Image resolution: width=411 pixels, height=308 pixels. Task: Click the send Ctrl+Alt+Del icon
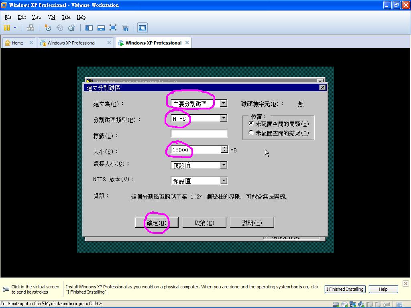pos(31,28)
